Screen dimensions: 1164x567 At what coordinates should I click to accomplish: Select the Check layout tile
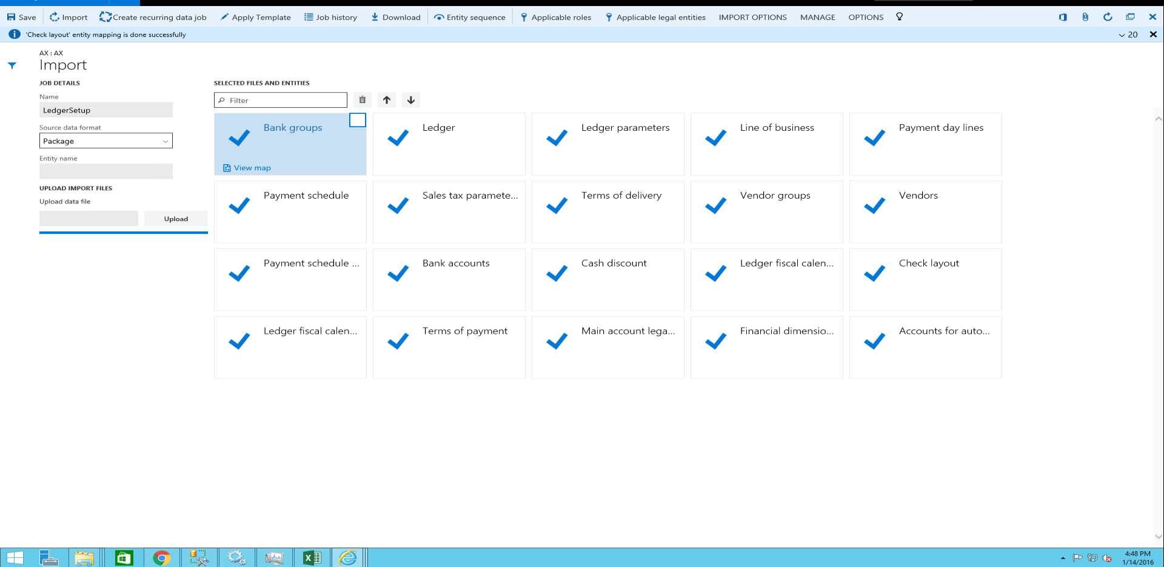(926, 280)
